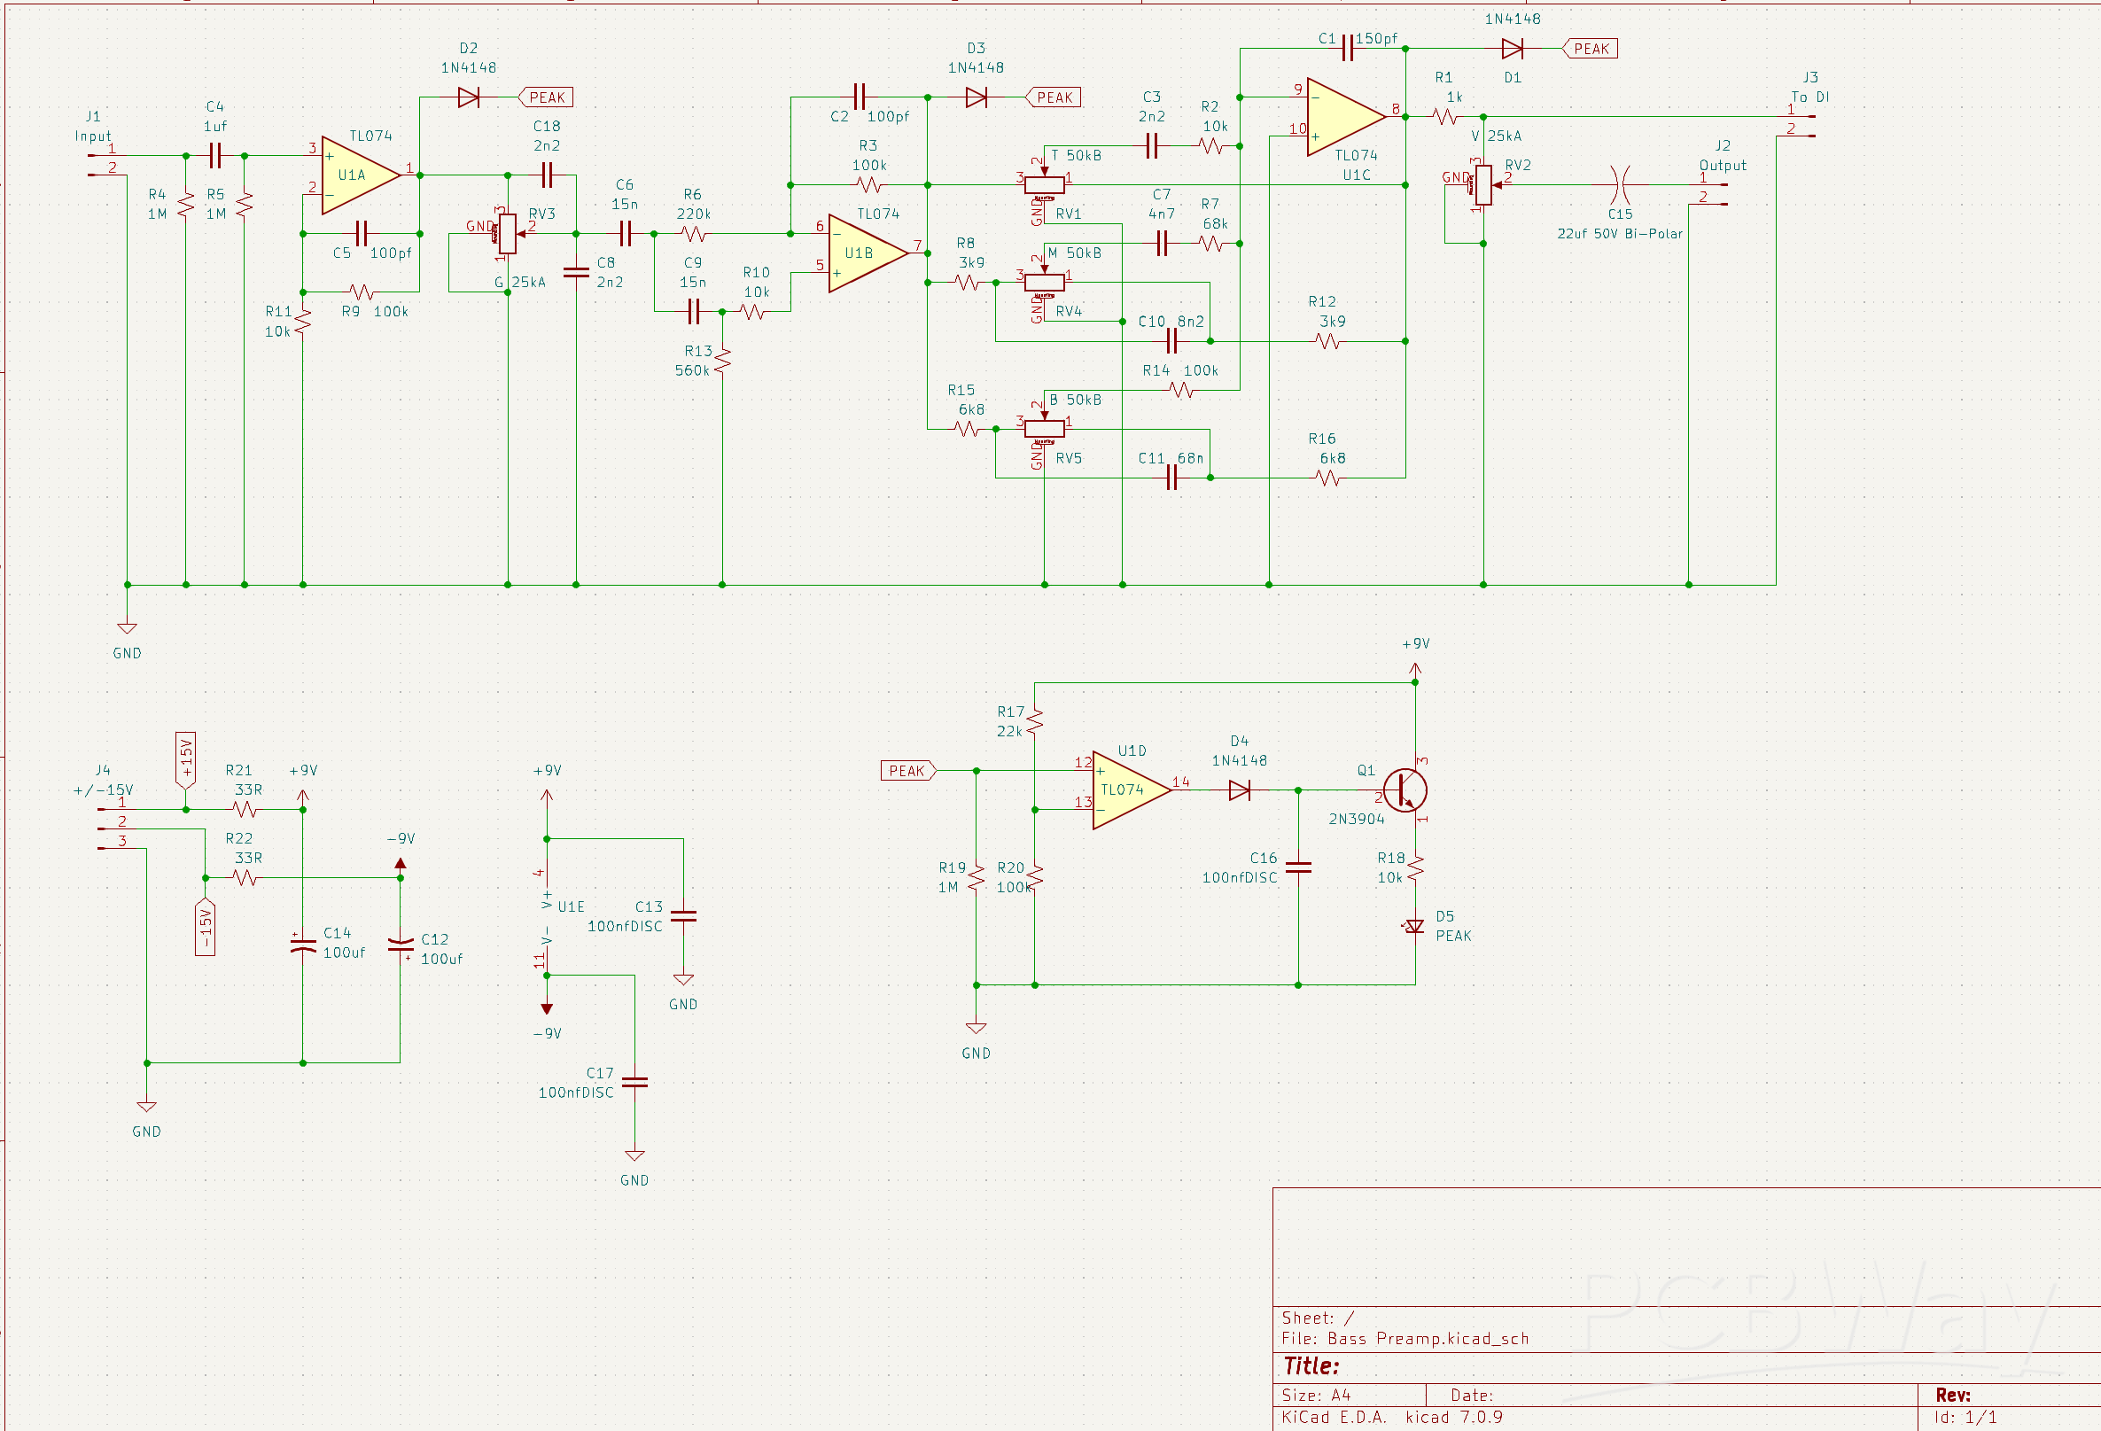Select the C13 capacitor symbol
The height and width of the screenshot is (1431, 2101).
click(683, 915)
